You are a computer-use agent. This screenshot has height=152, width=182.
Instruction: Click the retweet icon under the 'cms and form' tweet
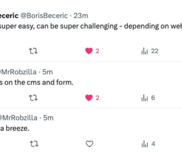33,98
